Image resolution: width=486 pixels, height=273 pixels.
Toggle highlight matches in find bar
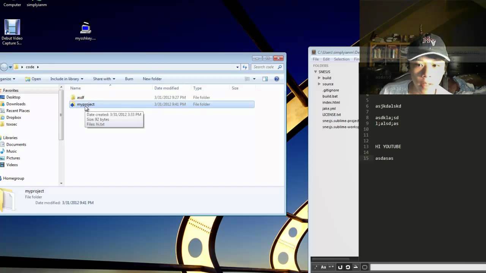click(365, 267)
